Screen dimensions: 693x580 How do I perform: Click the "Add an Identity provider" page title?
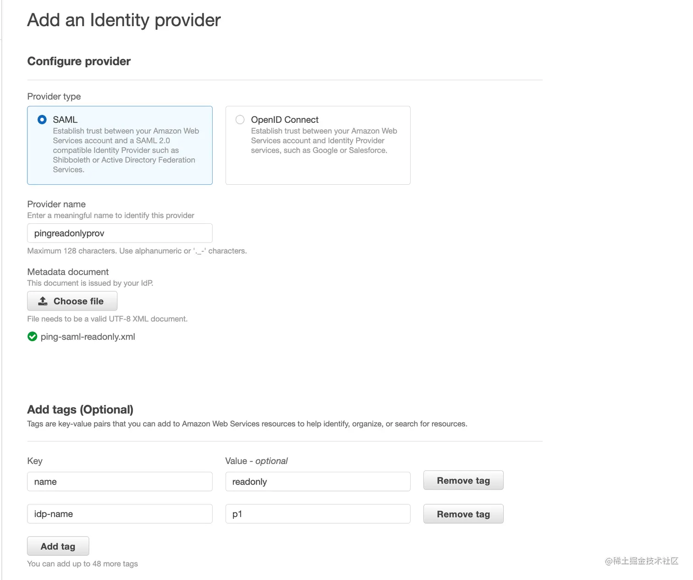(124, 20)
